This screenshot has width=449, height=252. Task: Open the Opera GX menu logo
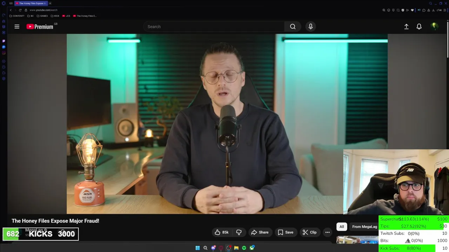4,3
